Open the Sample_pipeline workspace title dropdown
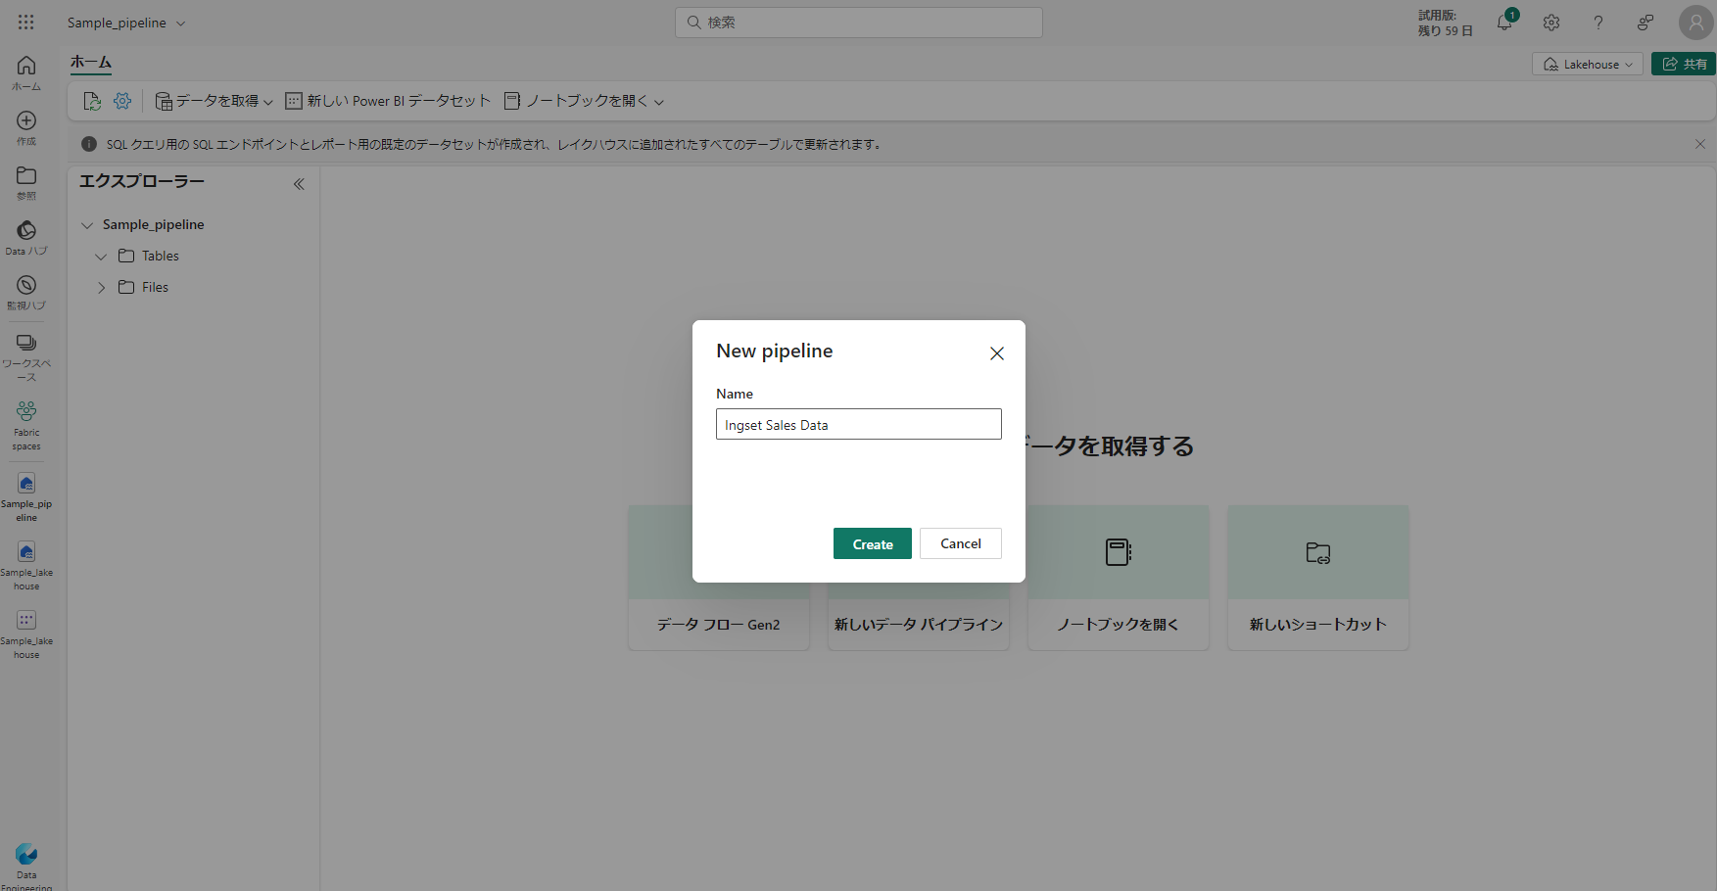Image resolution: width=1717 pixels, height=891 pixels. [126, 23]
